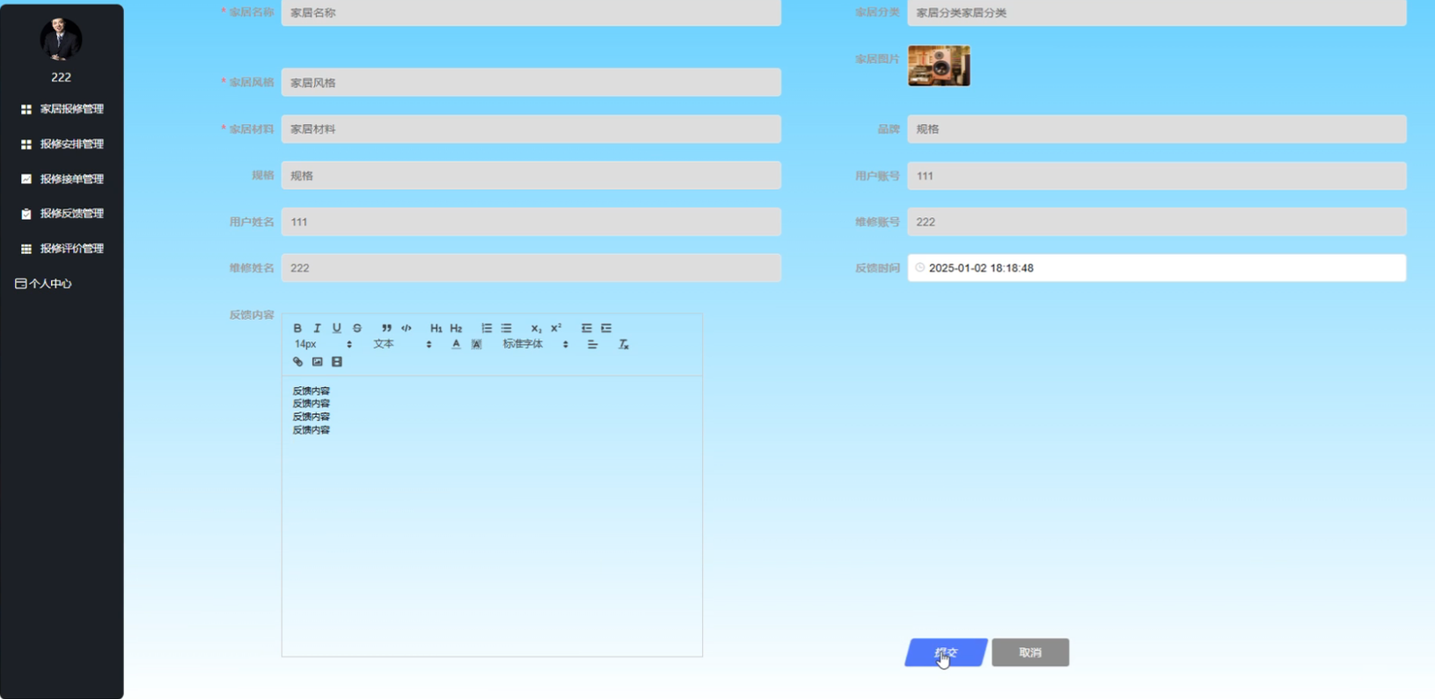Open the text background color picker
Screen dimensions: 1435x699
(476, 345)
